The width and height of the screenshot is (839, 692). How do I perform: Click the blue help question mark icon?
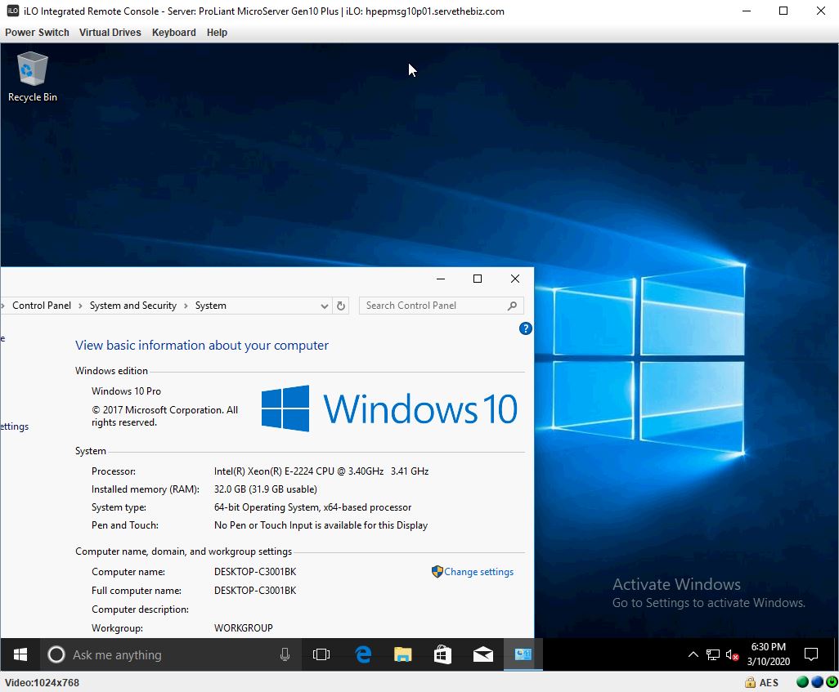click(x=526, y=328)
